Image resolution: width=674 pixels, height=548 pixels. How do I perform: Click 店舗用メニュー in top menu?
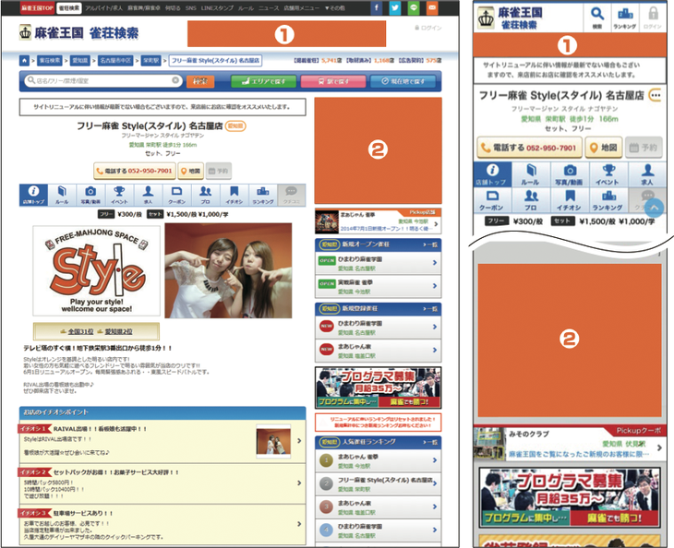pos(301,7)
